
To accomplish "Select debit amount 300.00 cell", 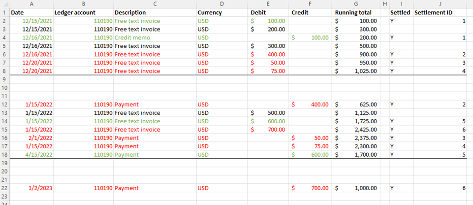I will pyautogui.click(x=268, y=46).
